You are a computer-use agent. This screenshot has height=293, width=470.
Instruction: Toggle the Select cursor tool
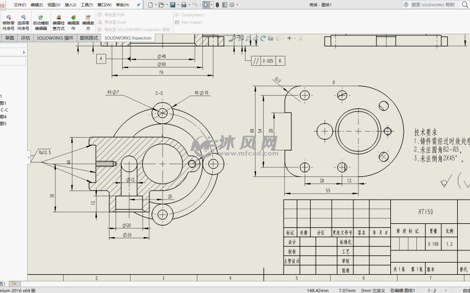(x=205, y=4)
